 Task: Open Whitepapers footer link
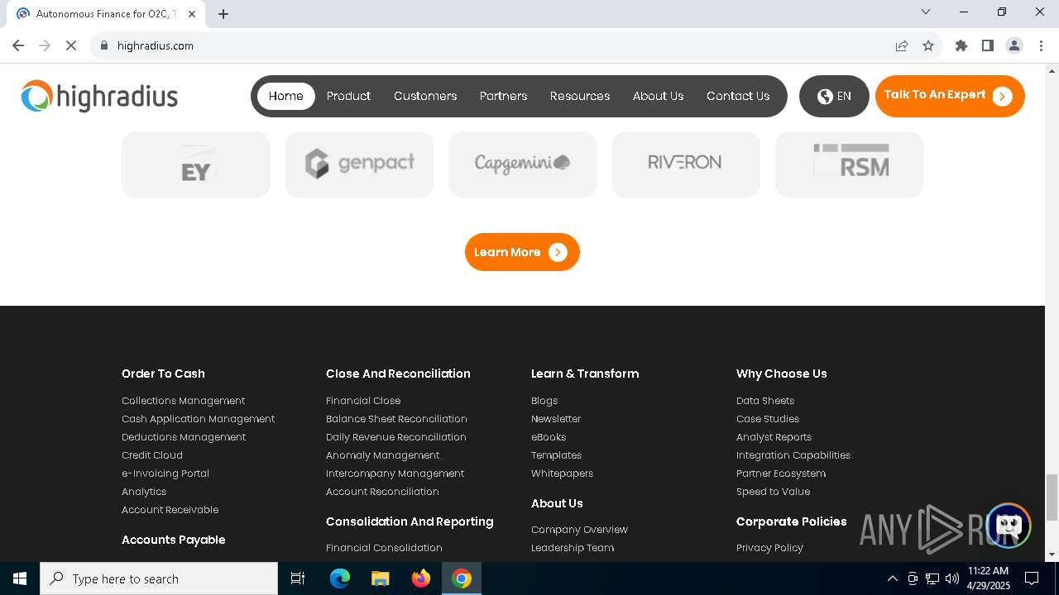tap(562, 474)
